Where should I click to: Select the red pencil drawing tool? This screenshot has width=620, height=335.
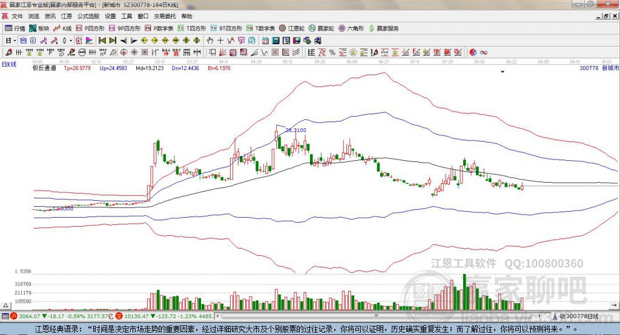[x=8, y=52]
